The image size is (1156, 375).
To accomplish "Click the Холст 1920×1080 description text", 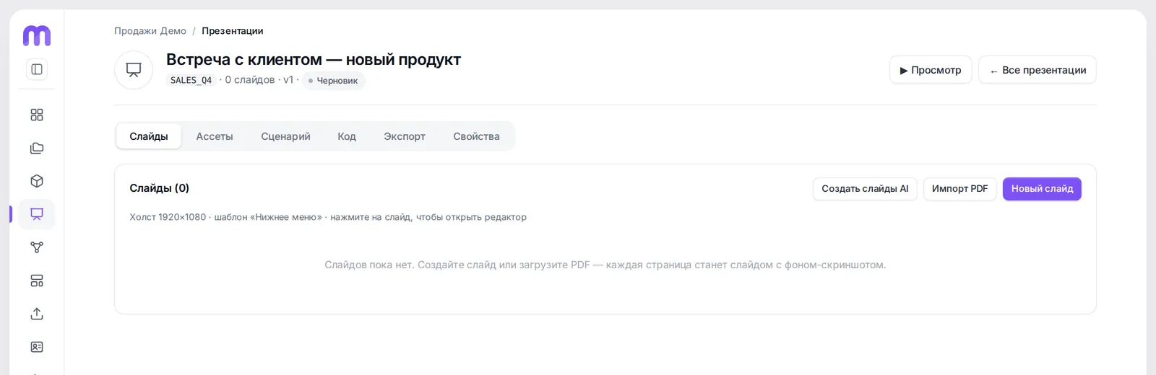I will [328, 217].
